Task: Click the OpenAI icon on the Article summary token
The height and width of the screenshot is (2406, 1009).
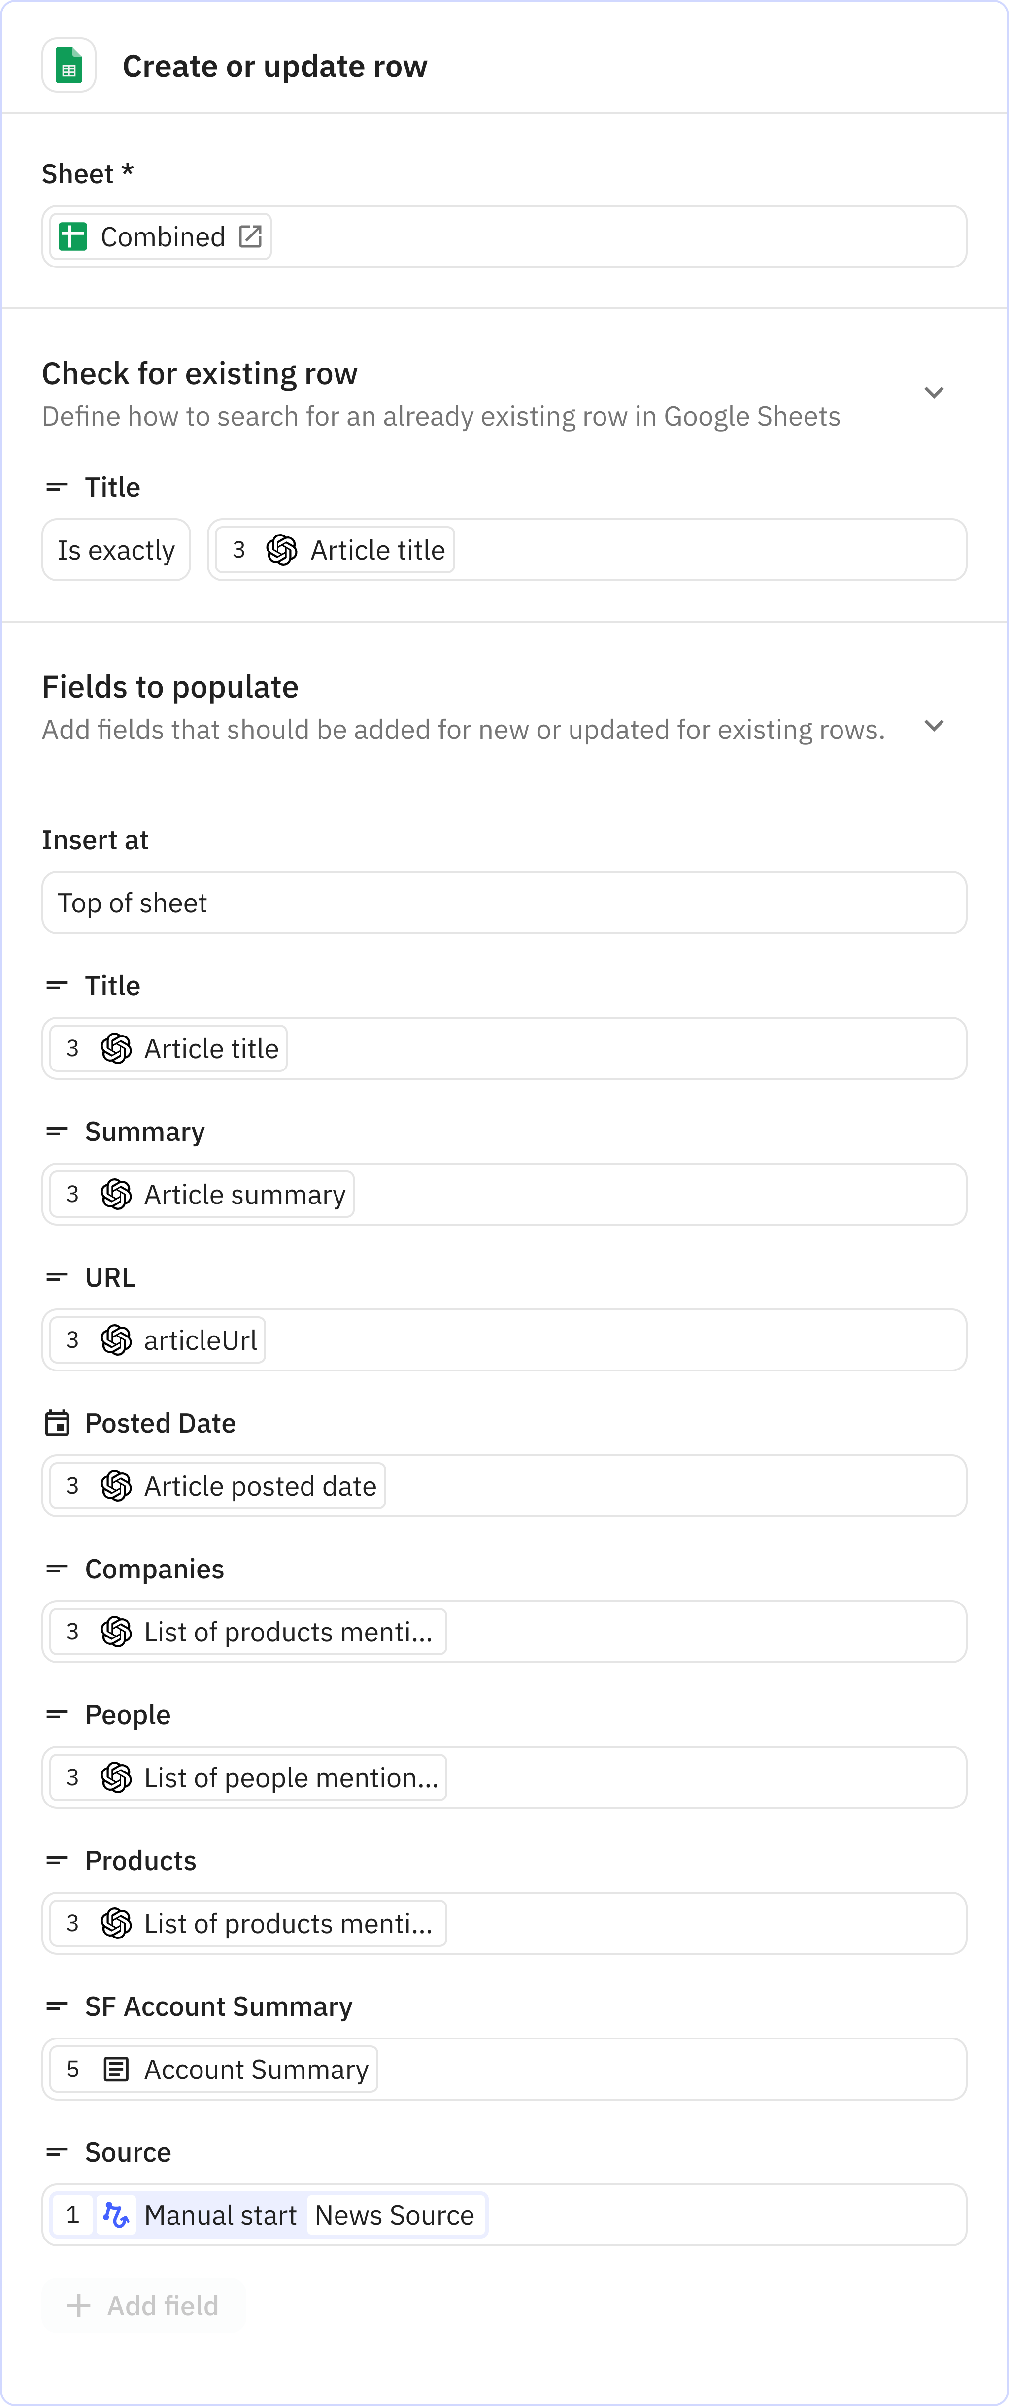Action: (x=115, y=1194)
